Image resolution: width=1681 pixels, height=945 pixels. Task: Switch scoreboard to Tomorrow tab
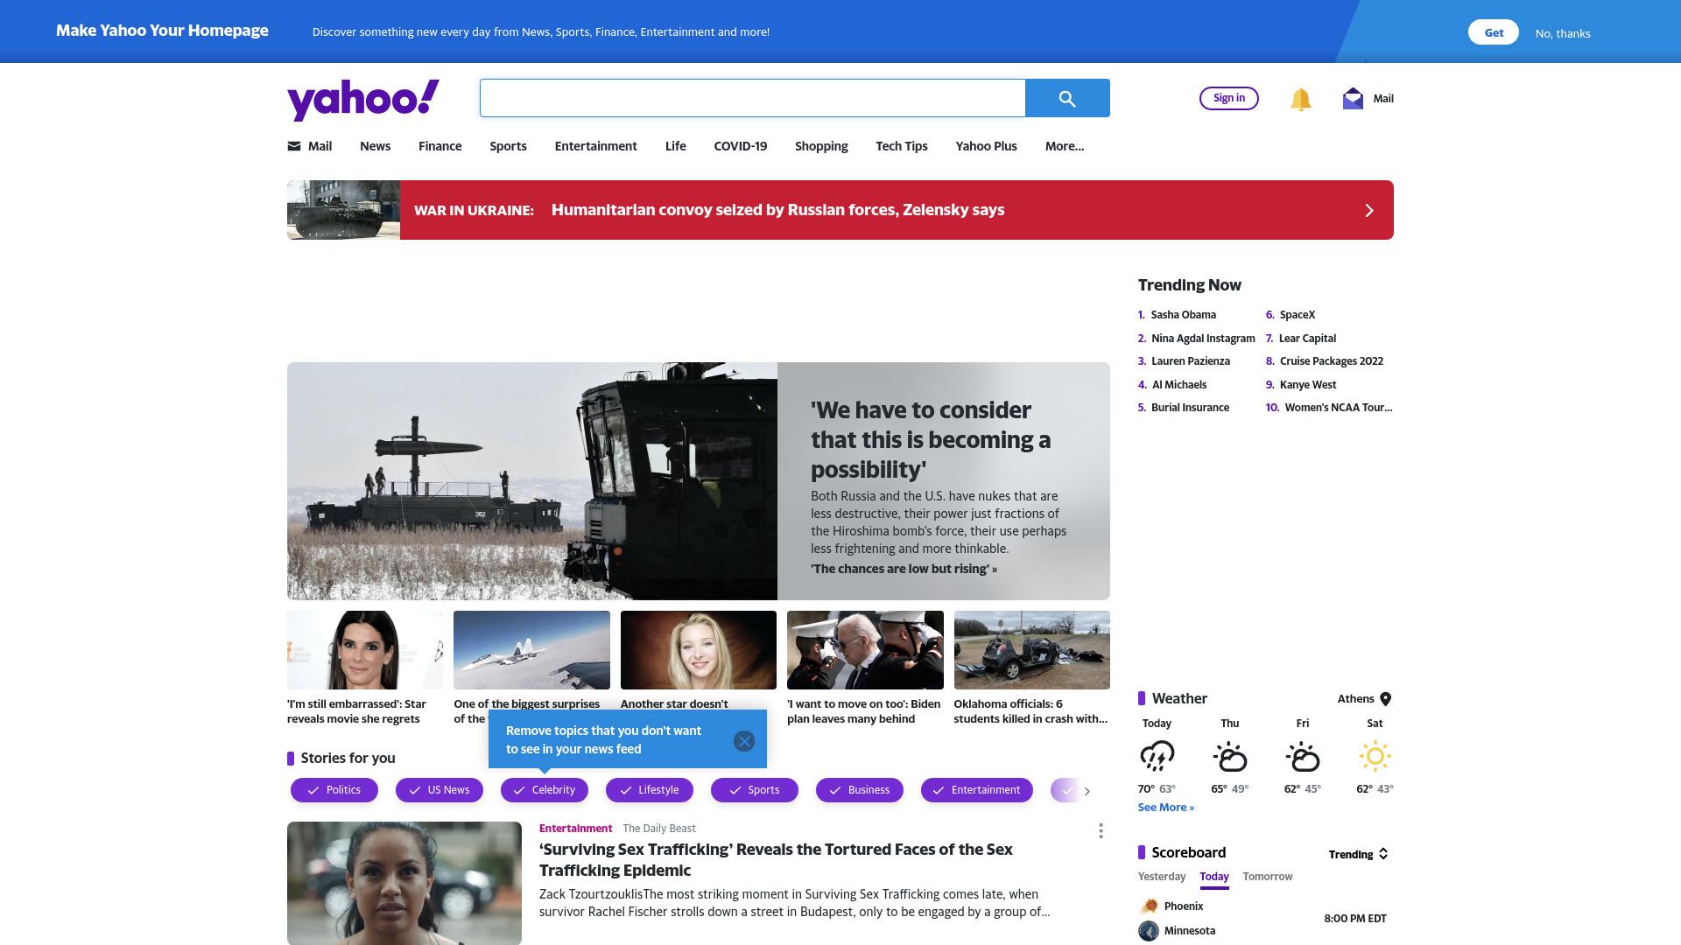(x=1267, y=877)
